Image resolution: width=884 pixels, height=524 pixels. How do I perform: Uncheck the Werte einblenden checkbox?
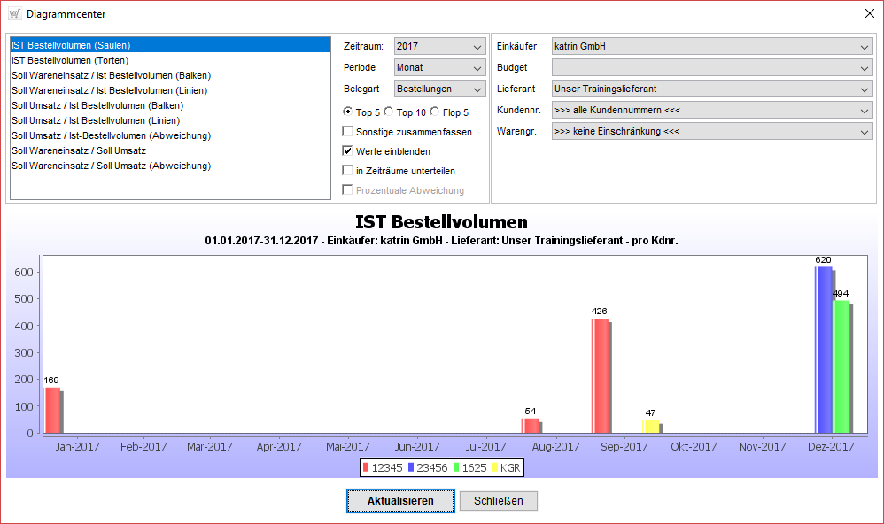(x=348, y=151)
